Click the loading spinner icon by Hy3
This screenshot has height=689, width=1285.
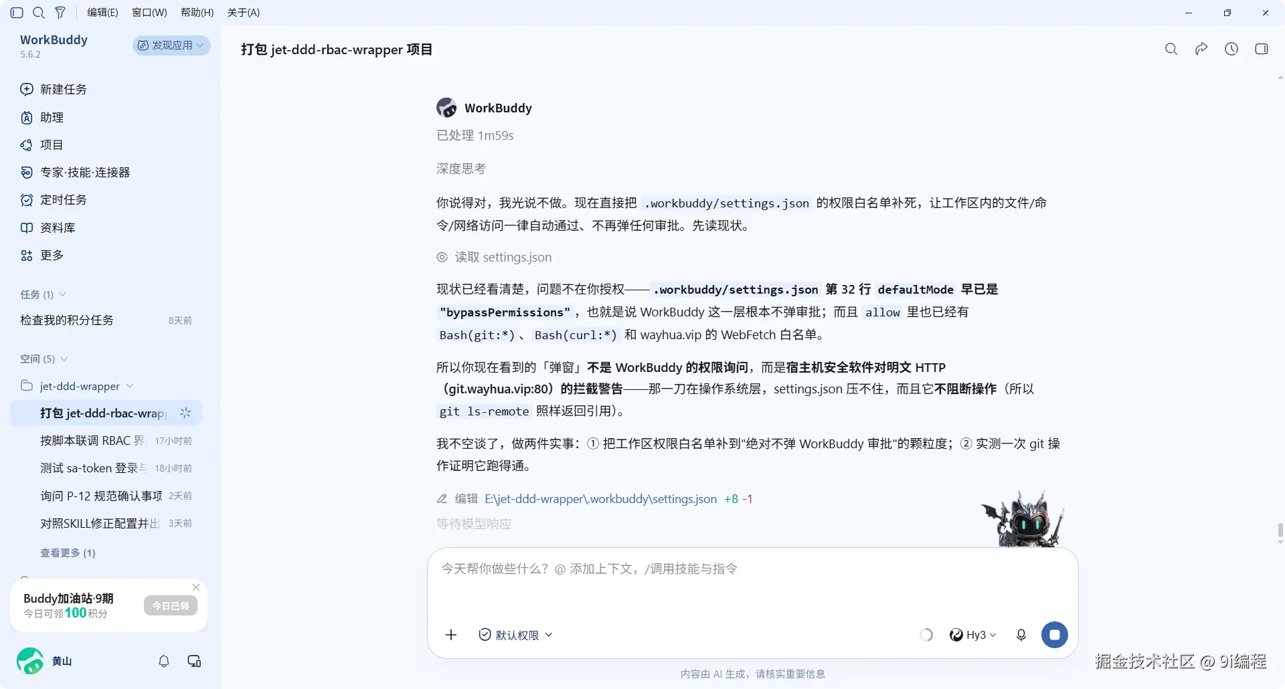(926, 635)
